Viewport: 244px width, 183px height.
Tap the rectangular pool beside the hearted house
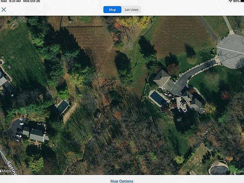[x=157, y=98]
